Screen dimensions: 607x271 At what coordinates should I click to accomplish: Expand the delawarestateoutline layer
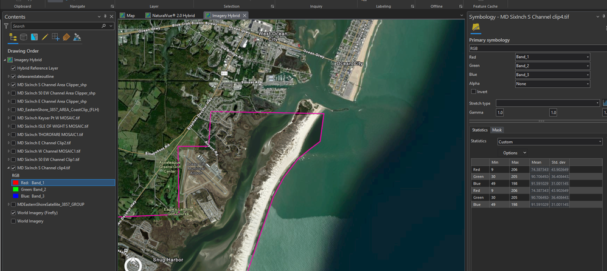[x=9, y=76]
